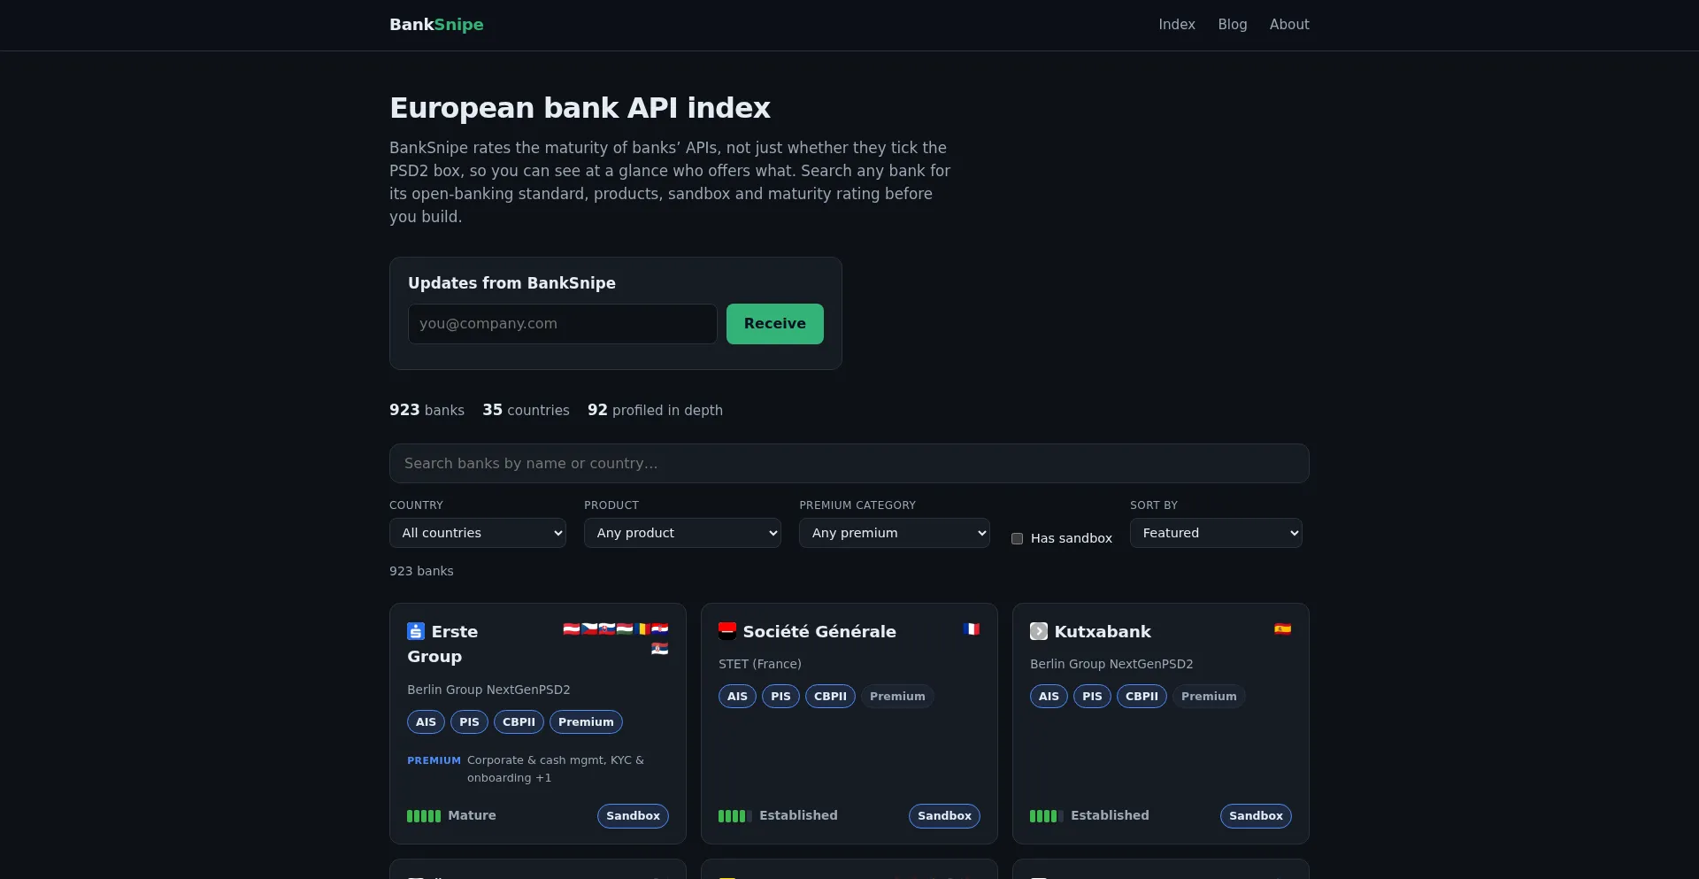Click the '923 banks' count below the filters
1699x879 pixels.
pyautogui.click(x=421, y=571)
